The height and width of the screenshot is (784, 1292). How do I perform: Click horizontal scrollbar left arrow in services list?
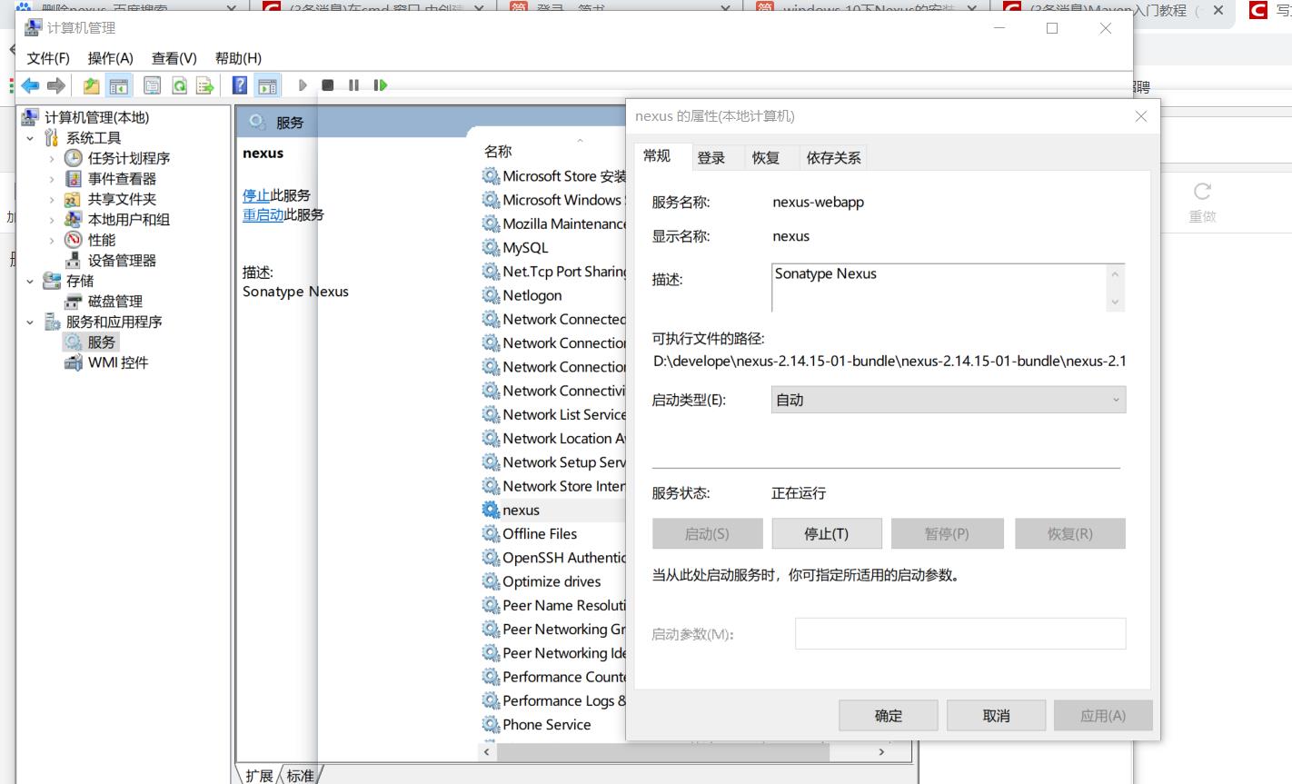487,752
